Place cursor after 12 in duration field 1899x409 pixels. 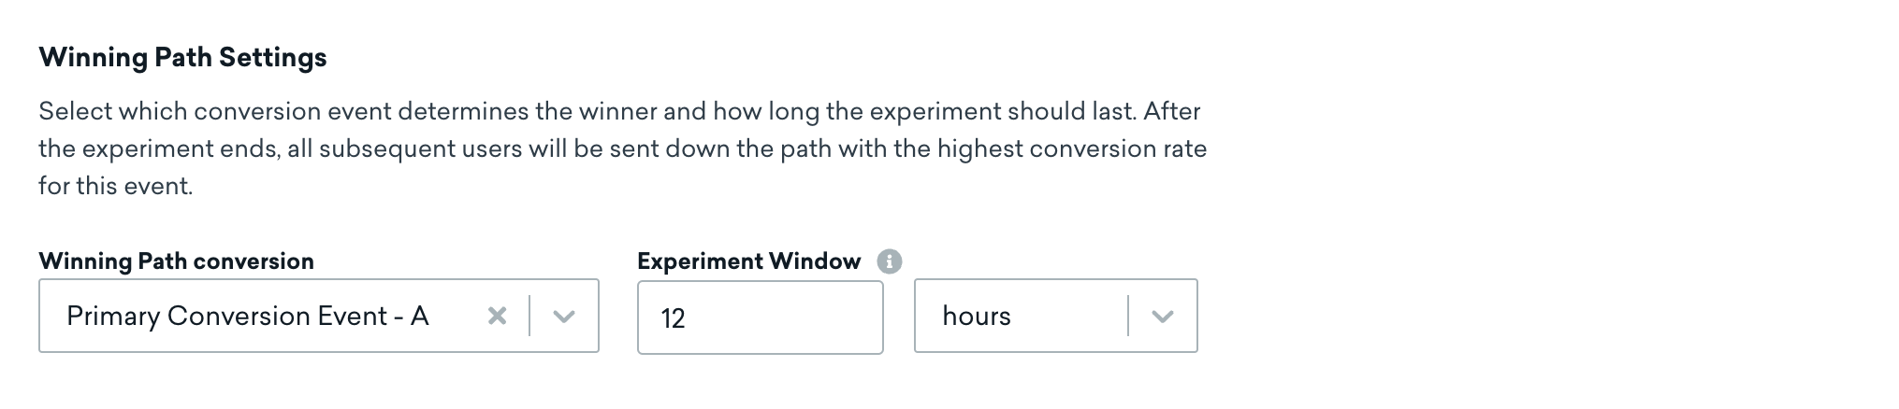click(x=689, y=318)
